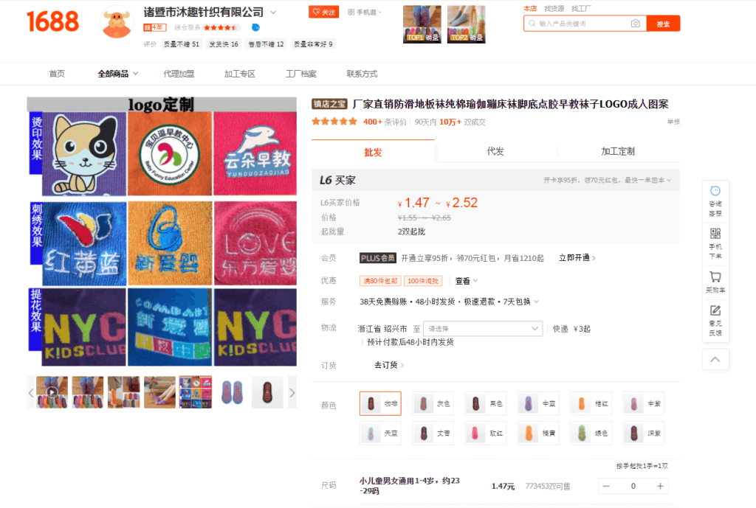Choose the 深紫 color option

pos(644,434)
